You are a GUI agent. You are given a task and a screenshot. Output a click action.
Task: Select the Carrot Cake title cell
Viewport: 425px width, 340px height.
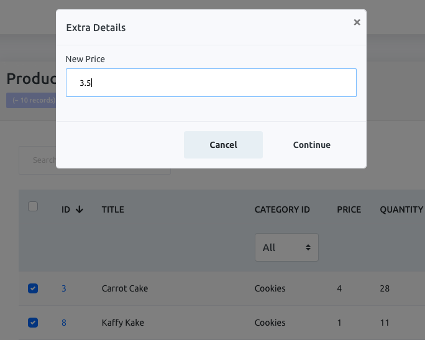click(125, 288)
